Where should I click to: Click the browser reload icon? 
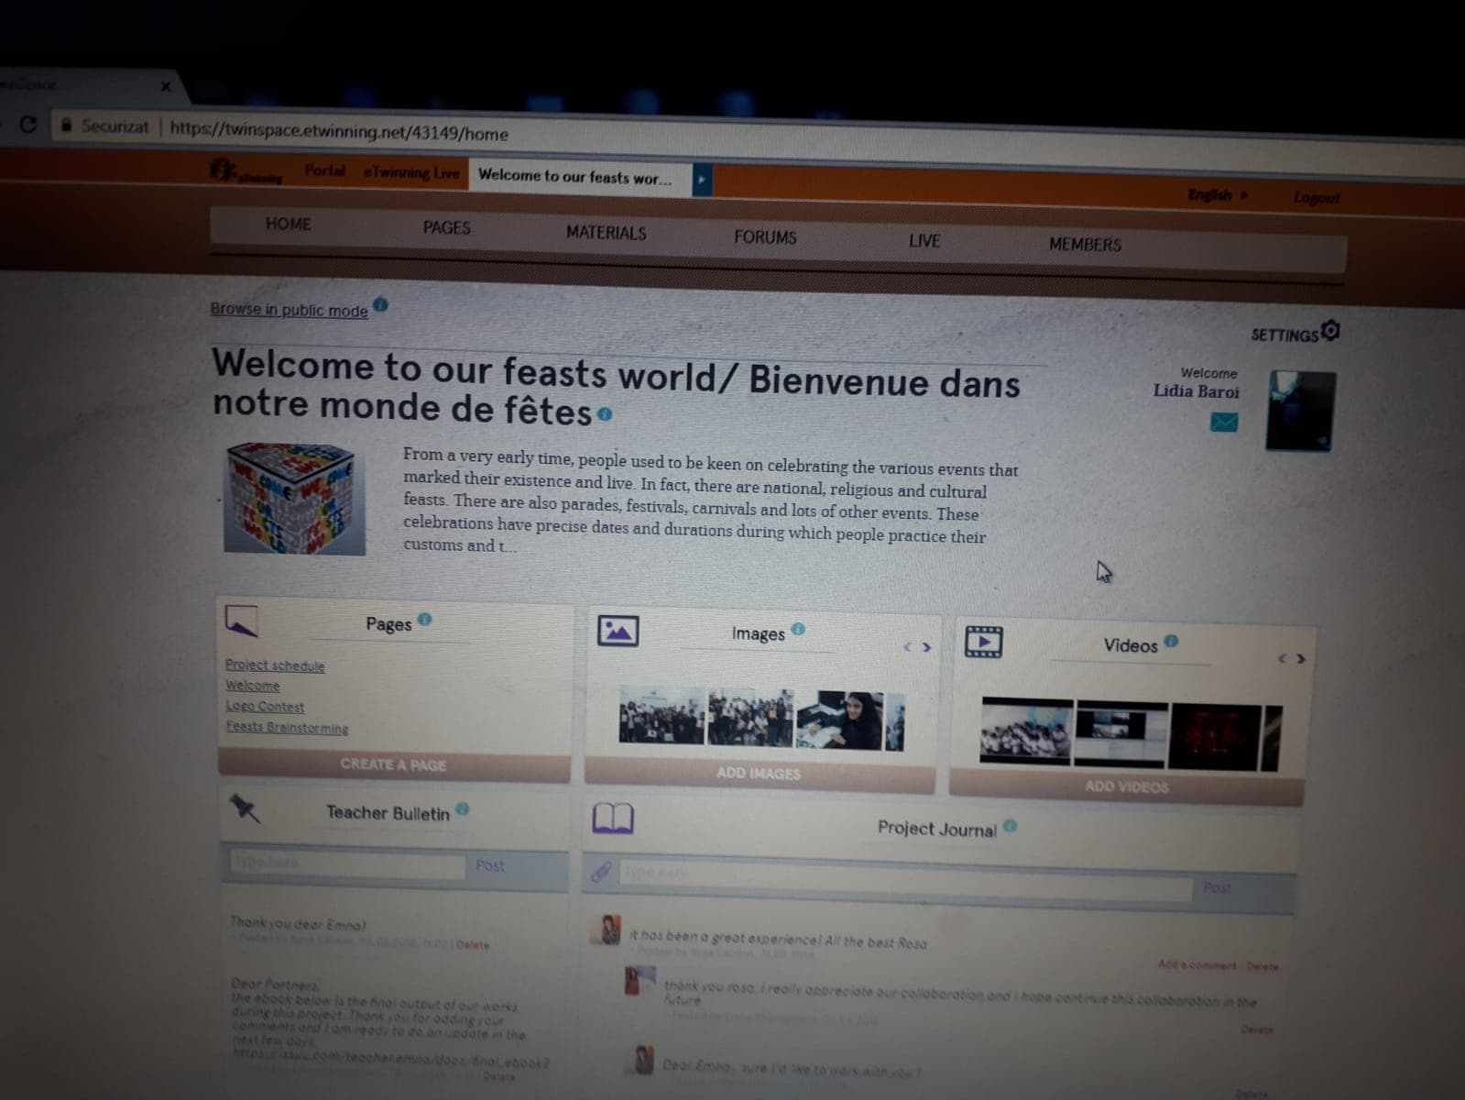28,125
